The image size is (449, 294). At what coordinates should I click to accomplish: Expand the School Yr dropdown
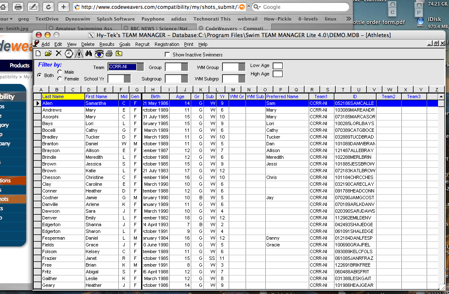pos(126,79)
